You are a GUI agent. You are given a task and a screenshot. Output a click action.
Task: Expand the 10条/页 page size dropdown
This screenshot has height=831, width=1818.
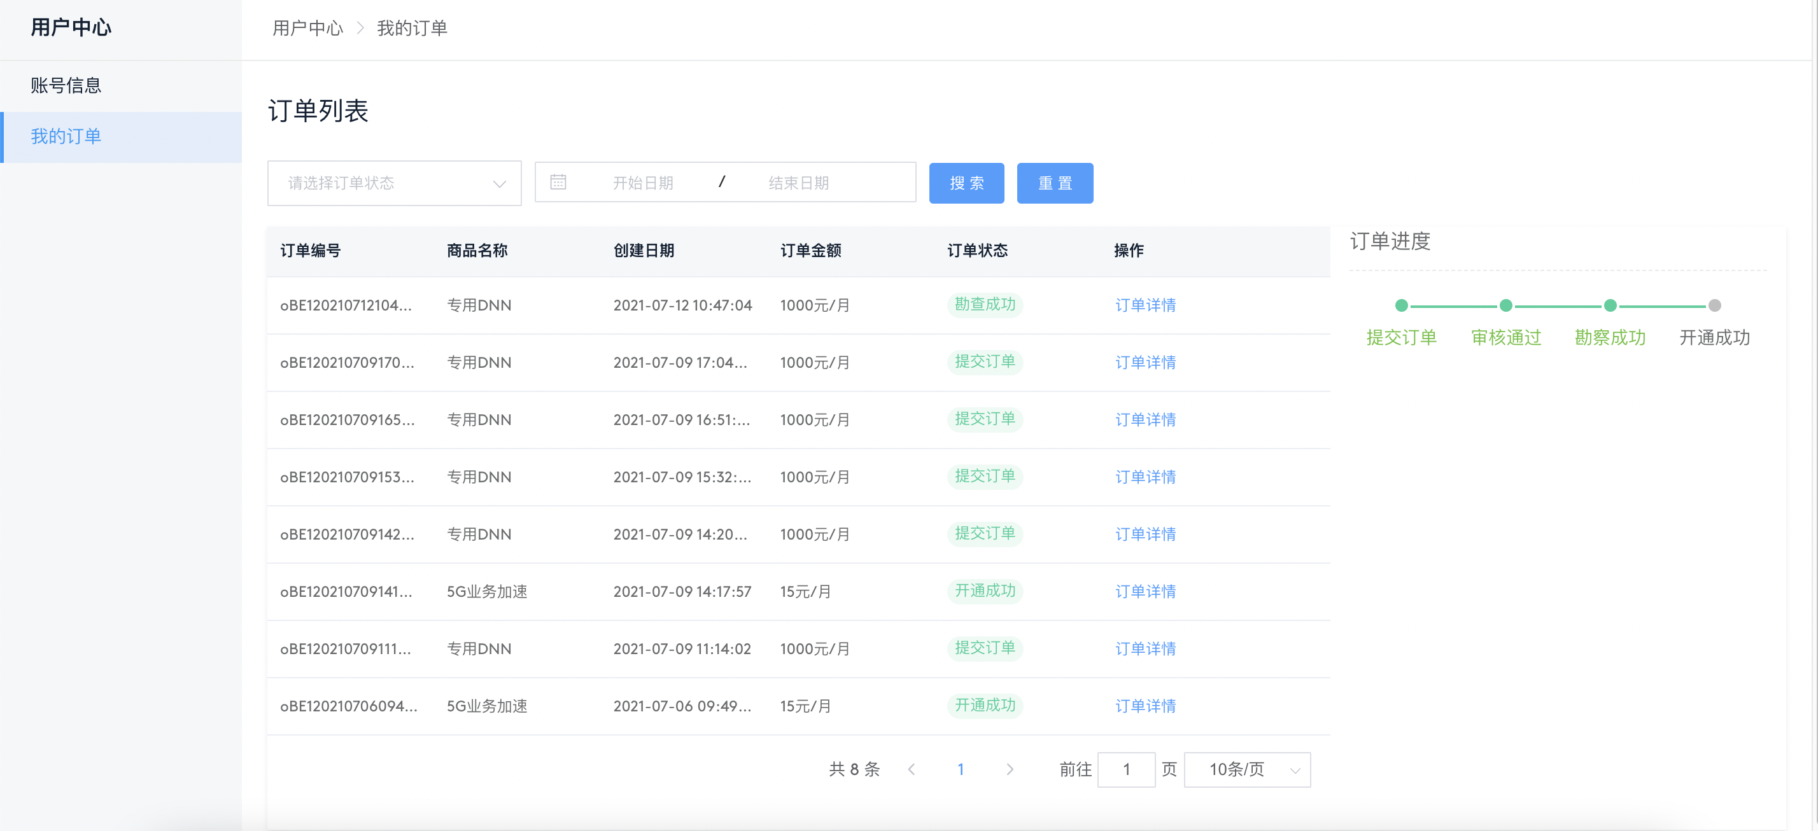(x=1246, y=770)
